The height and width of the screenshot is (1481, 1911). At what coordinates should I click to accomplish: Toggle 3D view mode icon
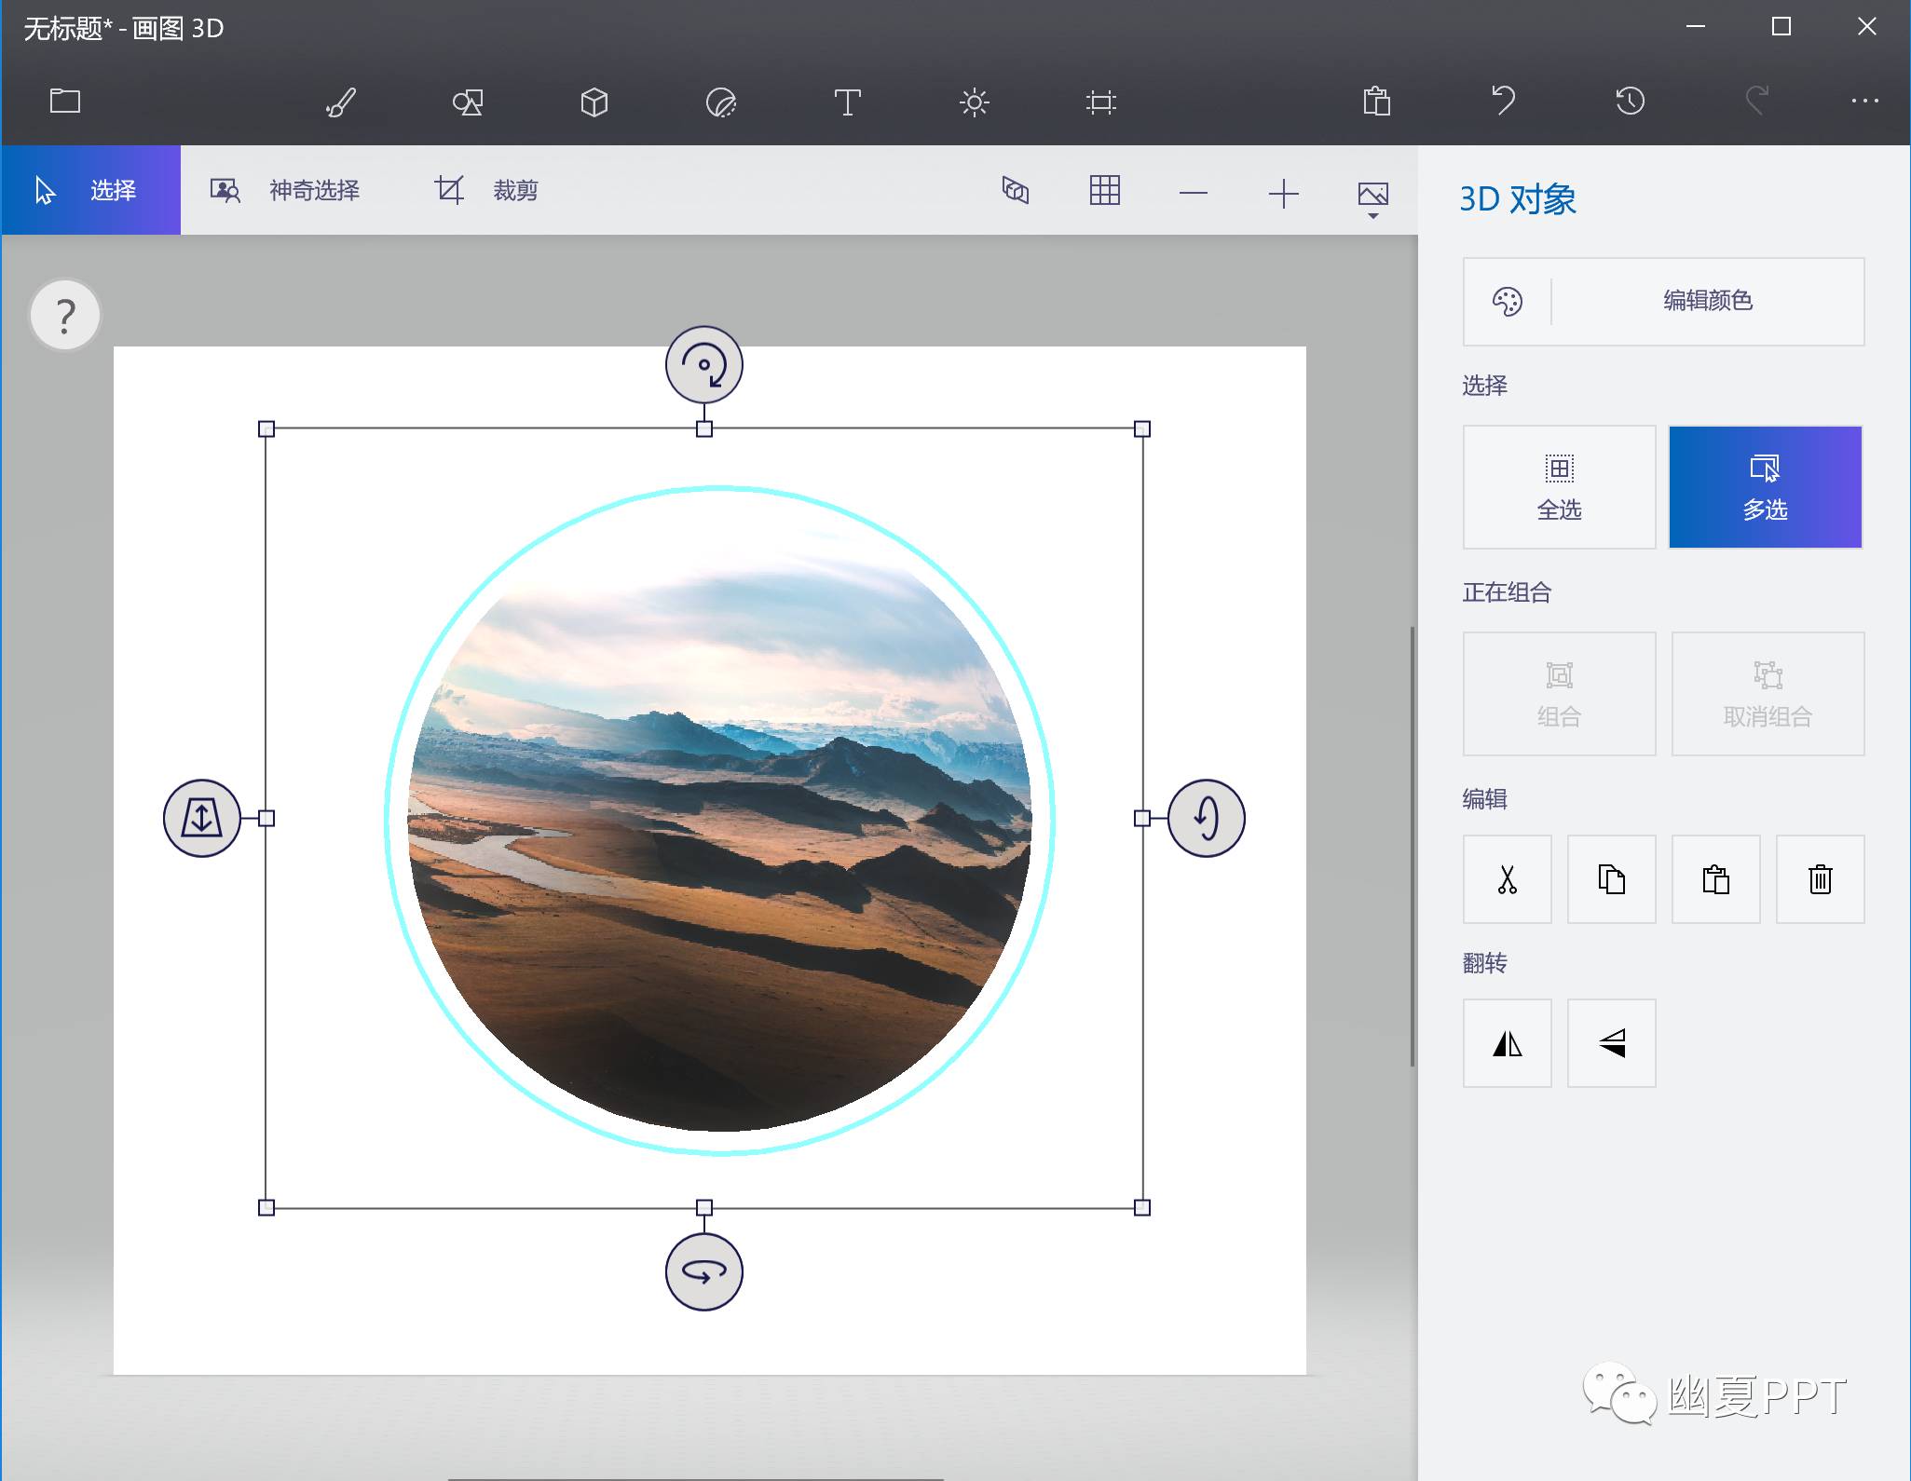pyautogui.click(x=1015, y=191)
